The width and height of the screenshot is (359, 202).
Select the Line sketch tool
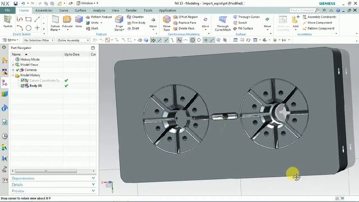point(37,19)
